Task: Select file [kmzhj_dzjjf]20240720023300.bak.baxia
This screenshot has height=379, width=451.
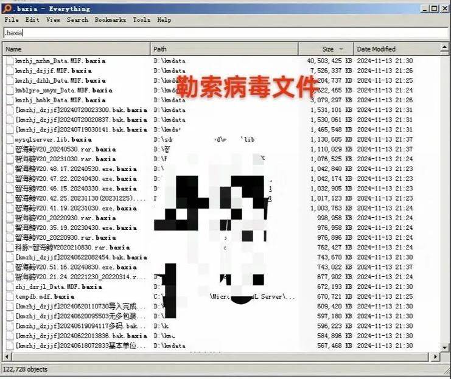Action: tap(82, 110)
